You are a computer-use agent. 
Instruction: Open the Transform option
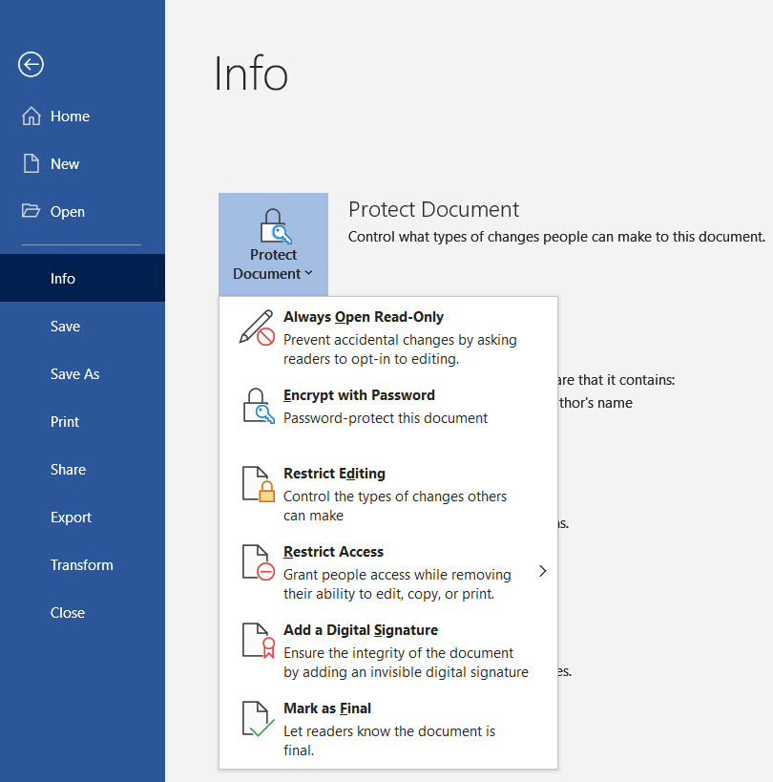[82, 565]
